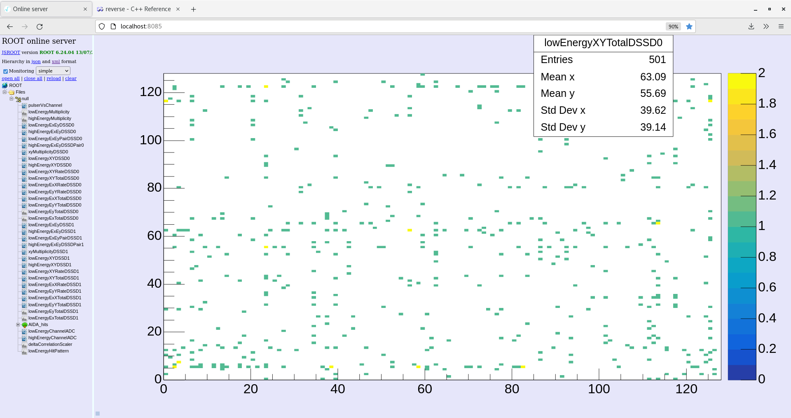
Task: Select lowEnergyExEyDSSD1 in the tree
Action: tap(51, 225)
